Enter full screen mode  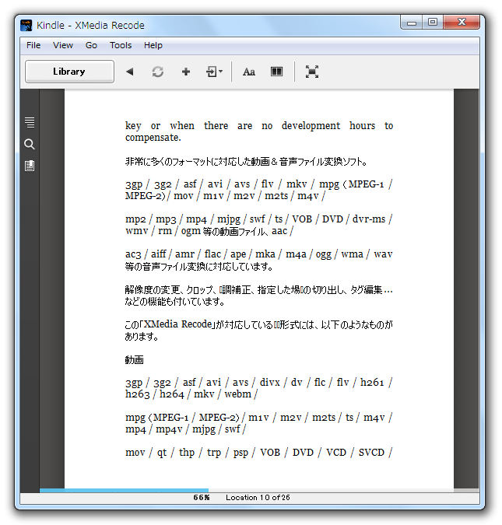pos(312,72)
